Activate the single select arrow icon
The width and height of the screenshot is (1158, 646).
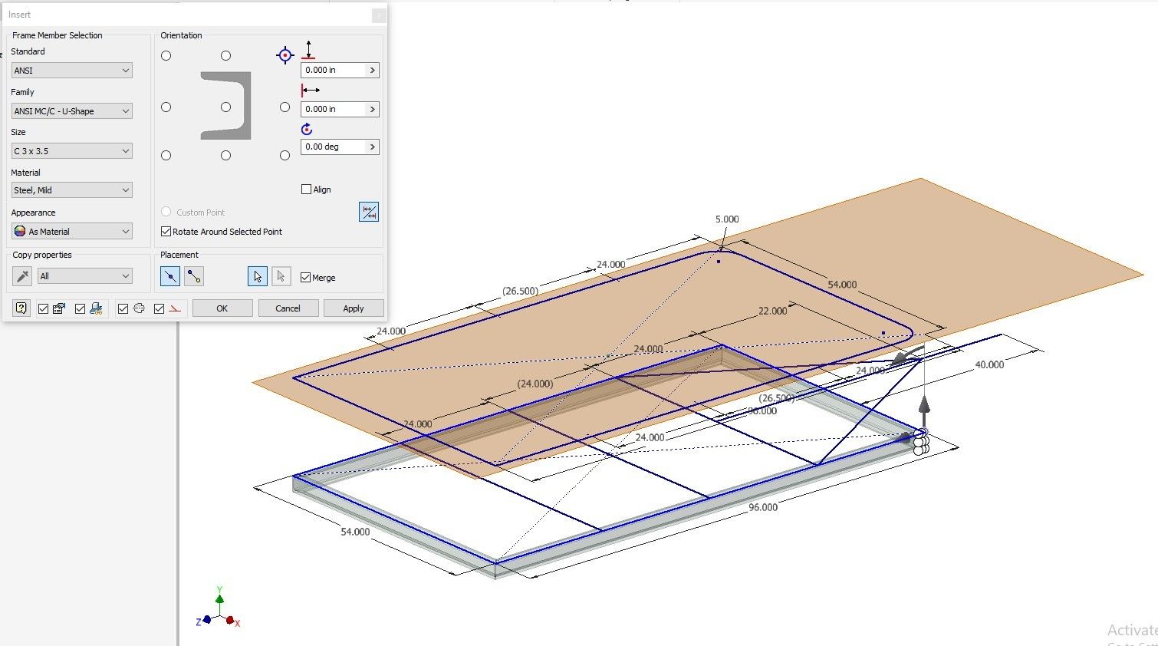[x=257, y=276]
